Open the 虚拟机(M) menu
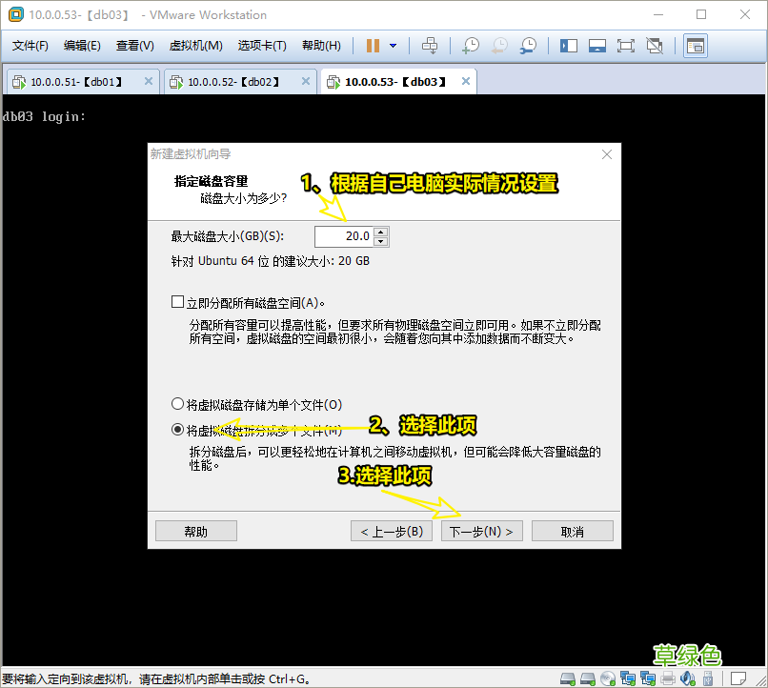The width and height of the screenshot is (768, 688). 196,46
